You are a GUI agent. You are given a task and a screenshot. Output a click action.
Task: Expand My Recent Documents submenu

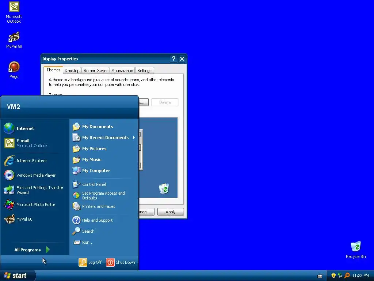pos(104,138)
